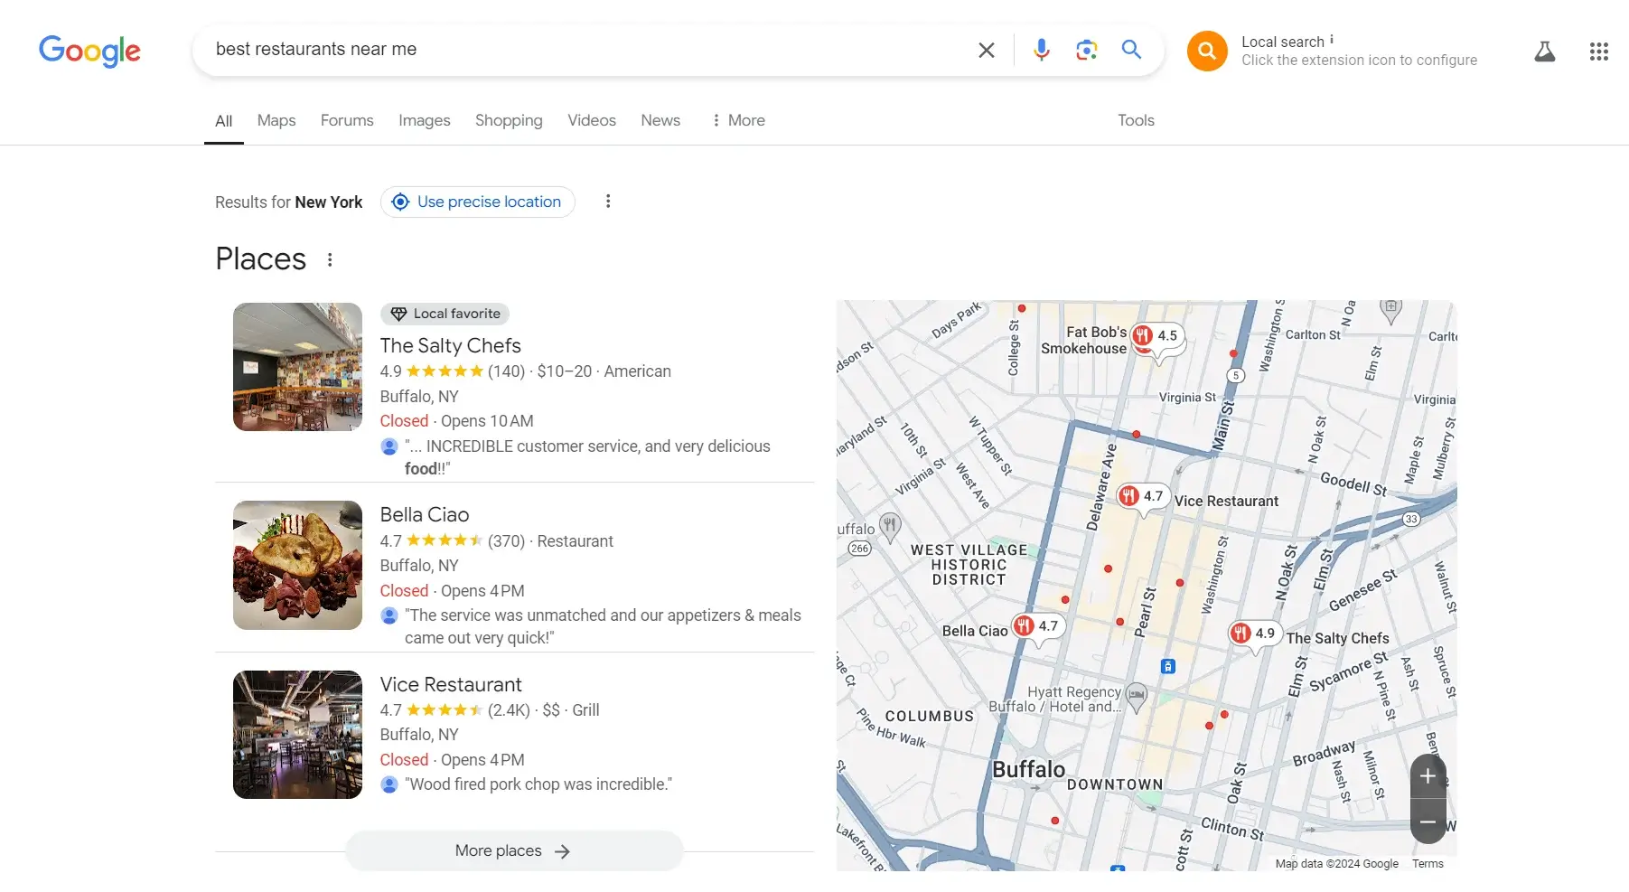Click the transit station icon on map
Image resolution: width=1629 pixels, height=892 pixels.
(1168, 667)
